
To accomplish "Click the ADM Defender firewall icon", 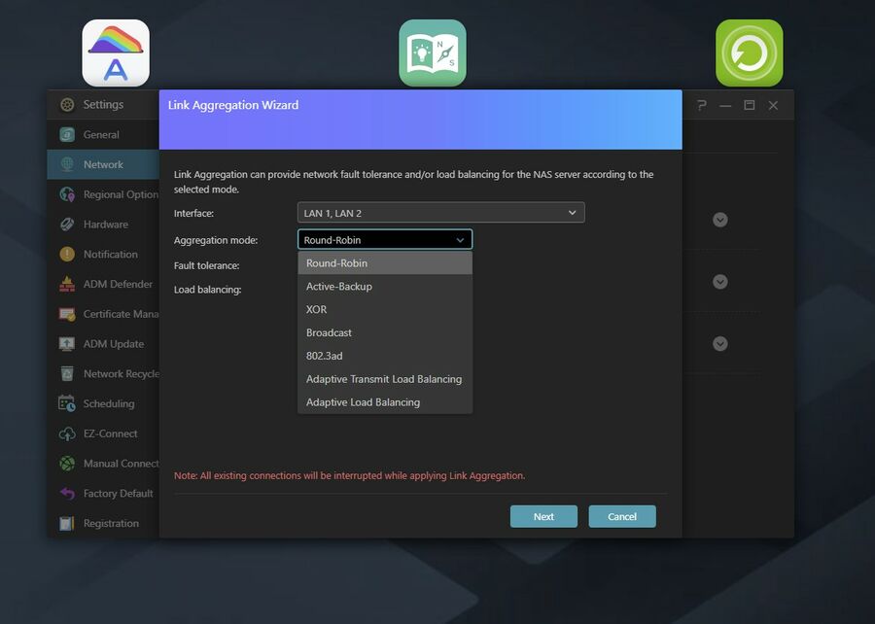I will coord(67,285).
